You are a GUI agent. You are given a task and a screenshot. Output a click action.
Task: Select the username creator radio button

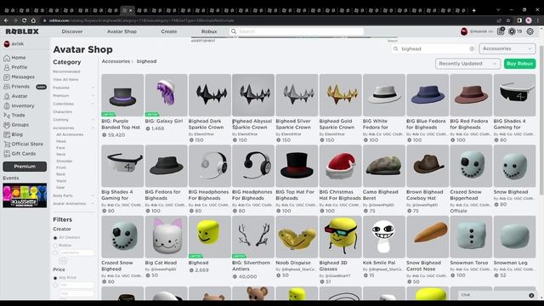(55, 253)
